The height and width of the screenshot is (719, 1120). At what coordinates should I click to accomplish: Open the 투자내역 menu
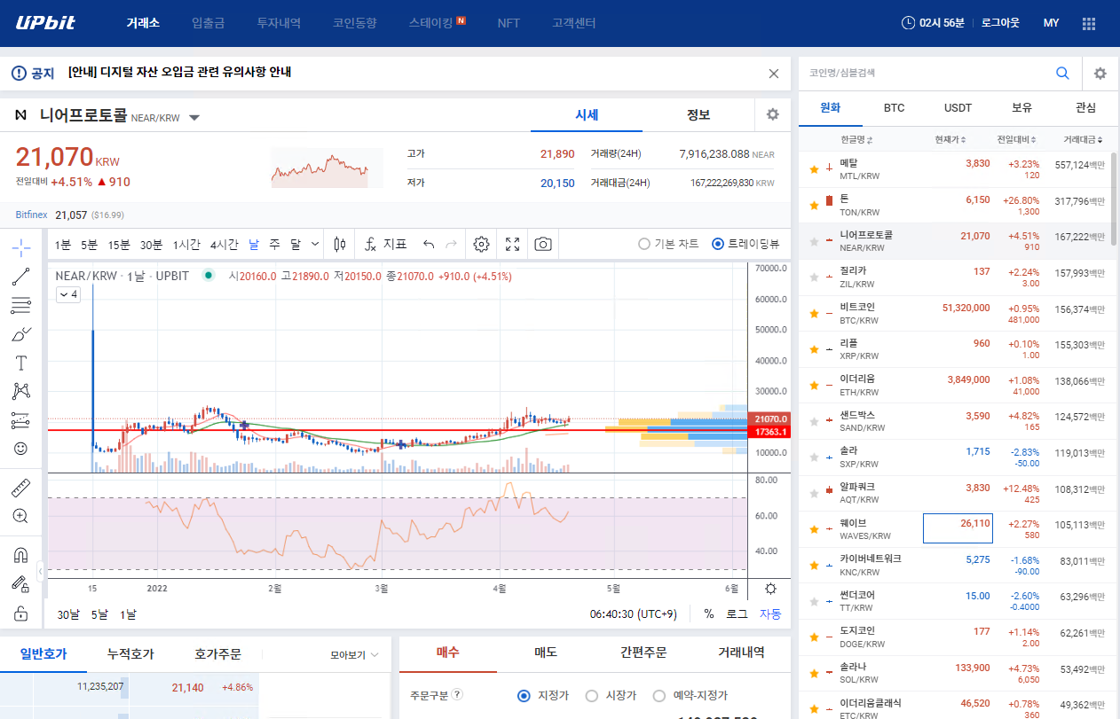click(x=279, y=23)
